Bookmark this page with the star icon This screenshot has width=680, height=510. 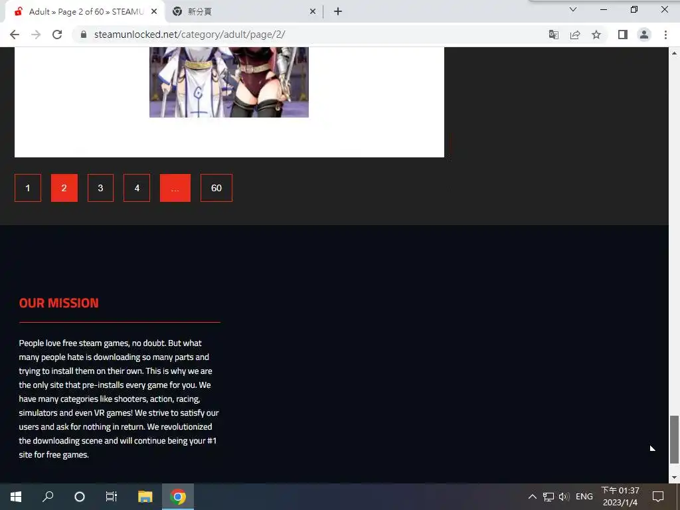(x=596, y=35)
